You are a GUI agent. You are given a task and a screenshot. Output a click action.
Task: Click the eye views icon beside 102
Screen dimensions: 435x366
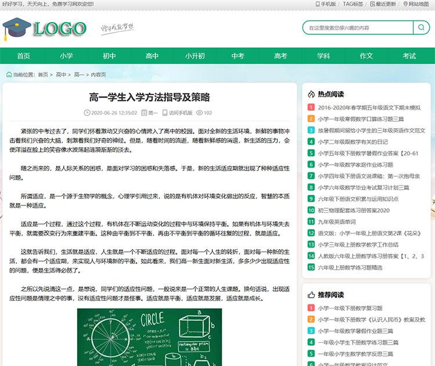click(x=199, y=113)
